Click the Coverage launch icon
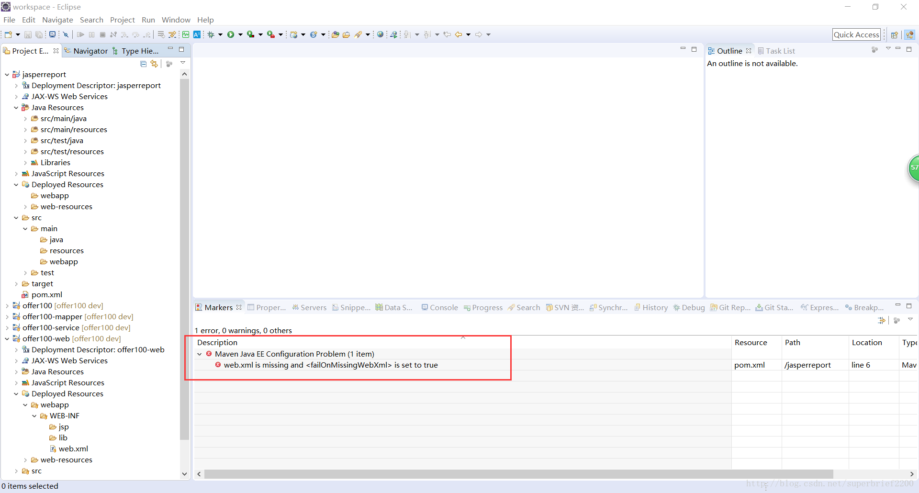919x493 pixels. pos(250,34)
